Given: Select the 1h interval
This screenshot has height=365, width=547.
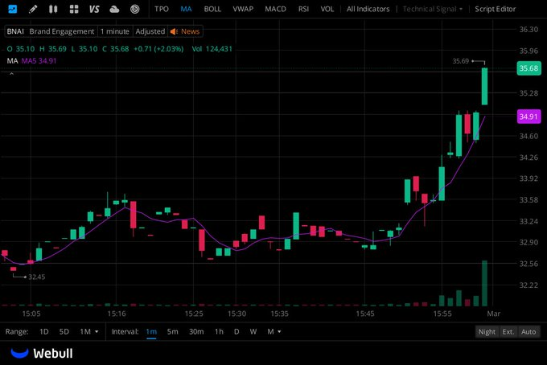Looking at the screenshot, I should (219, 331).
